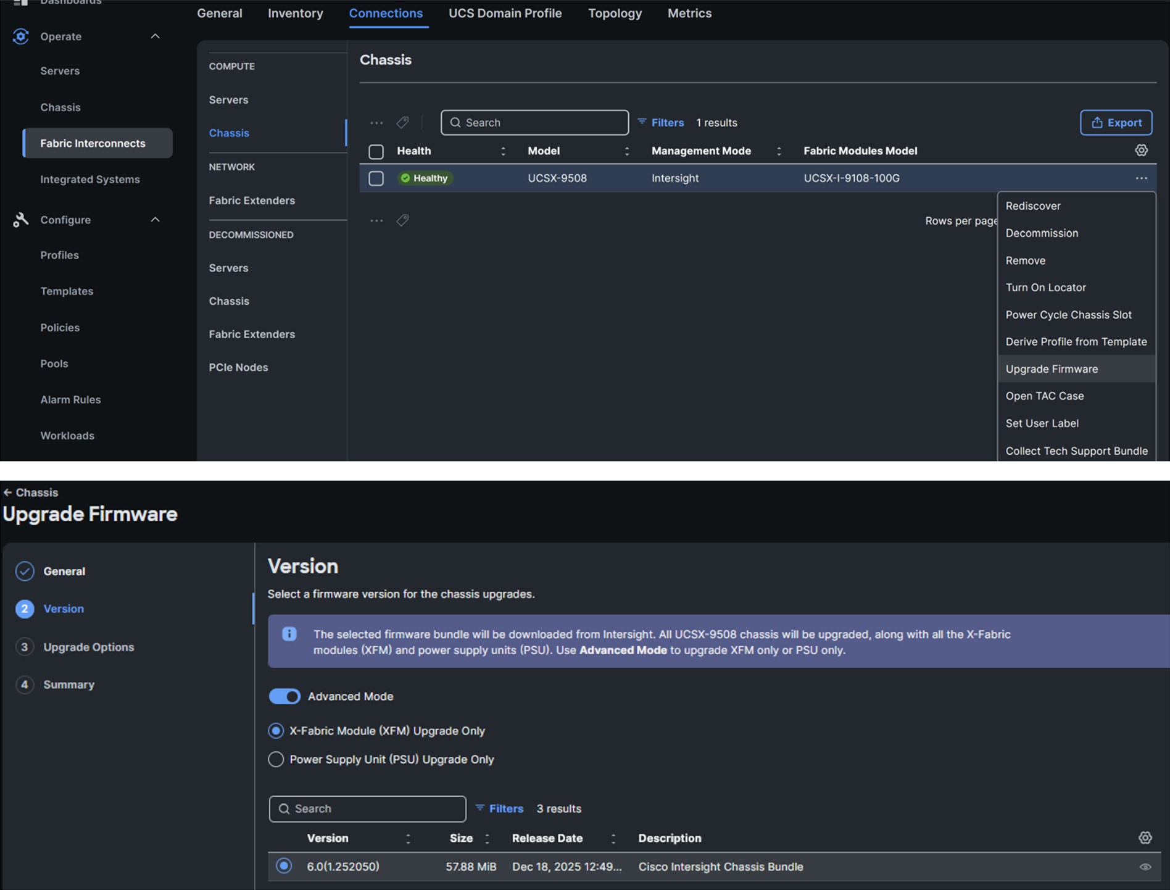Choose Decommission from the context menu
The height and width of the screenshot is (890, 1170).
(1076, 233)
